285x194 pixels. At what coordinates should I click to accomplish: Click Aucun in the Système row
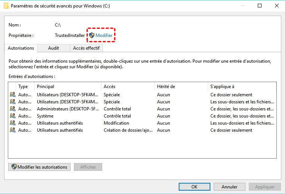pyautogui.click(x=164, y=116)
